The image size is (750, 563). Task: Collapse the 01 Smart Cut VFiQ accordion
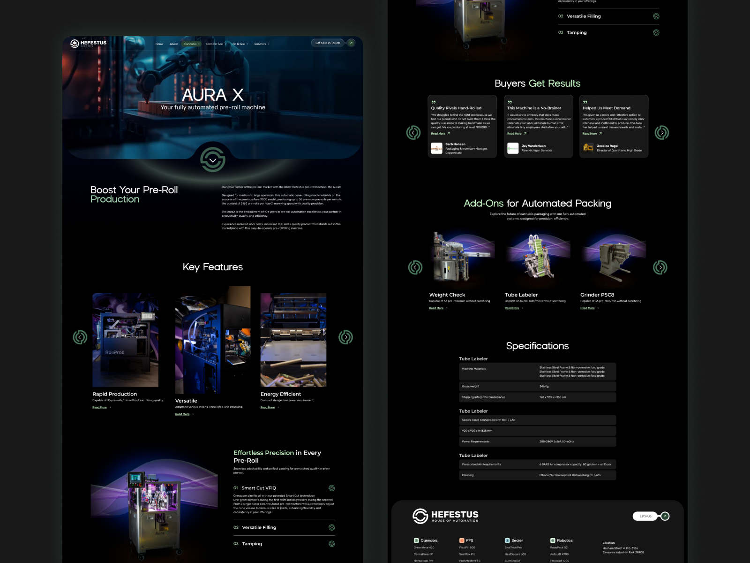[284, 488]
